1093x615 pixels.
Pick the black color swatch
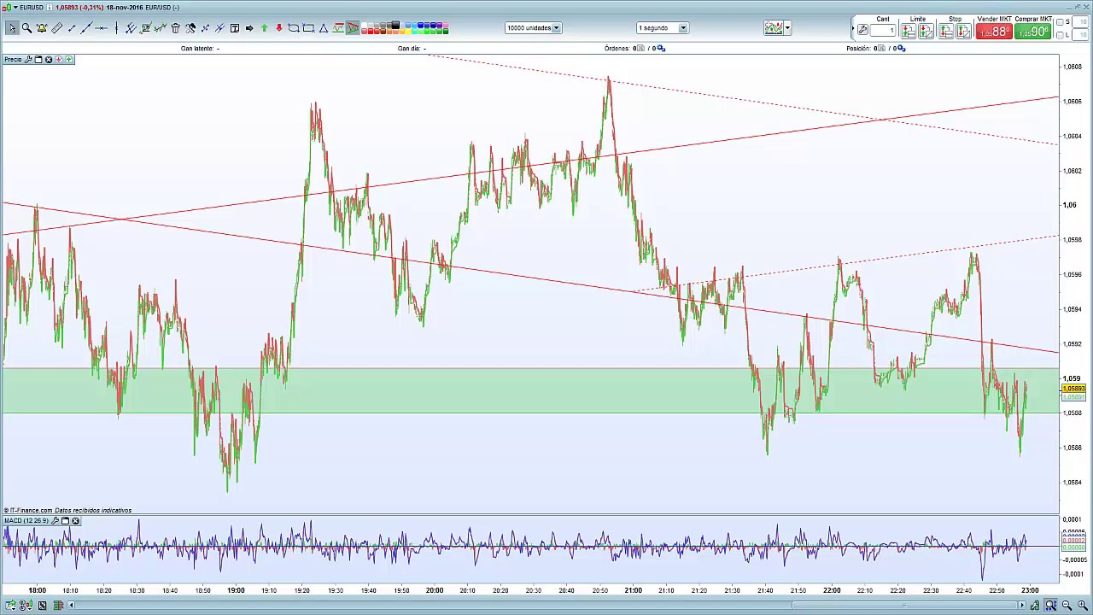[x=395, y=24]
